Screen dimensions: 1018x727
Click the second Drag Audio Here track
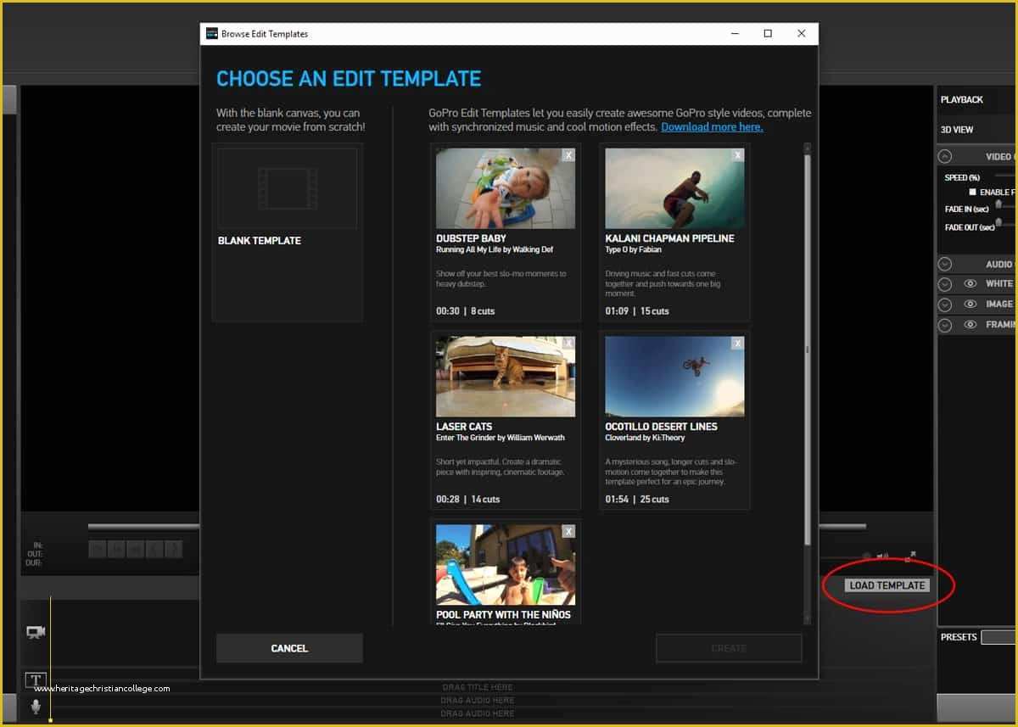tap(478, 713)
